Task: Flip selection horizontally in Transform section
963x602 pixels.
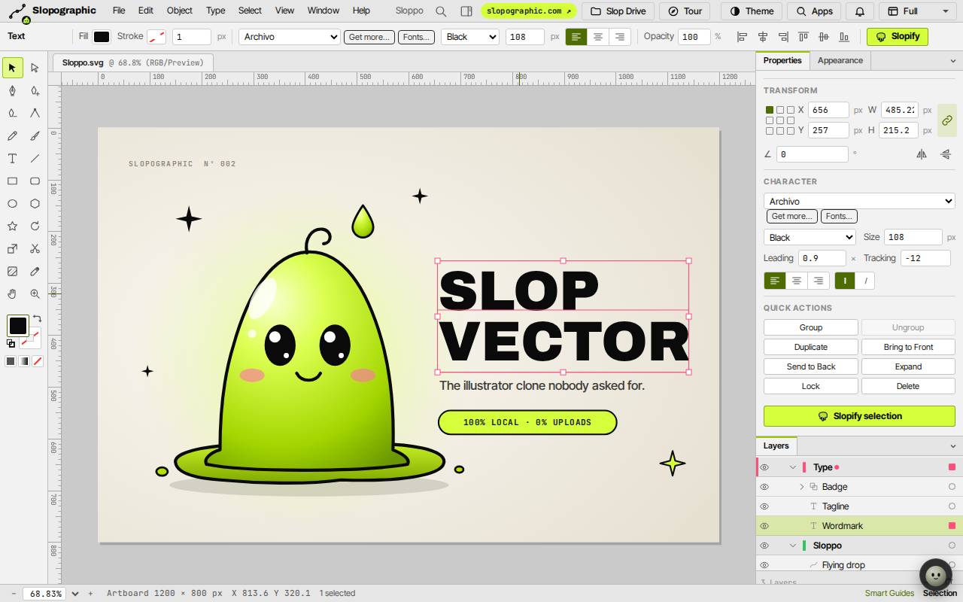Action: [922, 154]
